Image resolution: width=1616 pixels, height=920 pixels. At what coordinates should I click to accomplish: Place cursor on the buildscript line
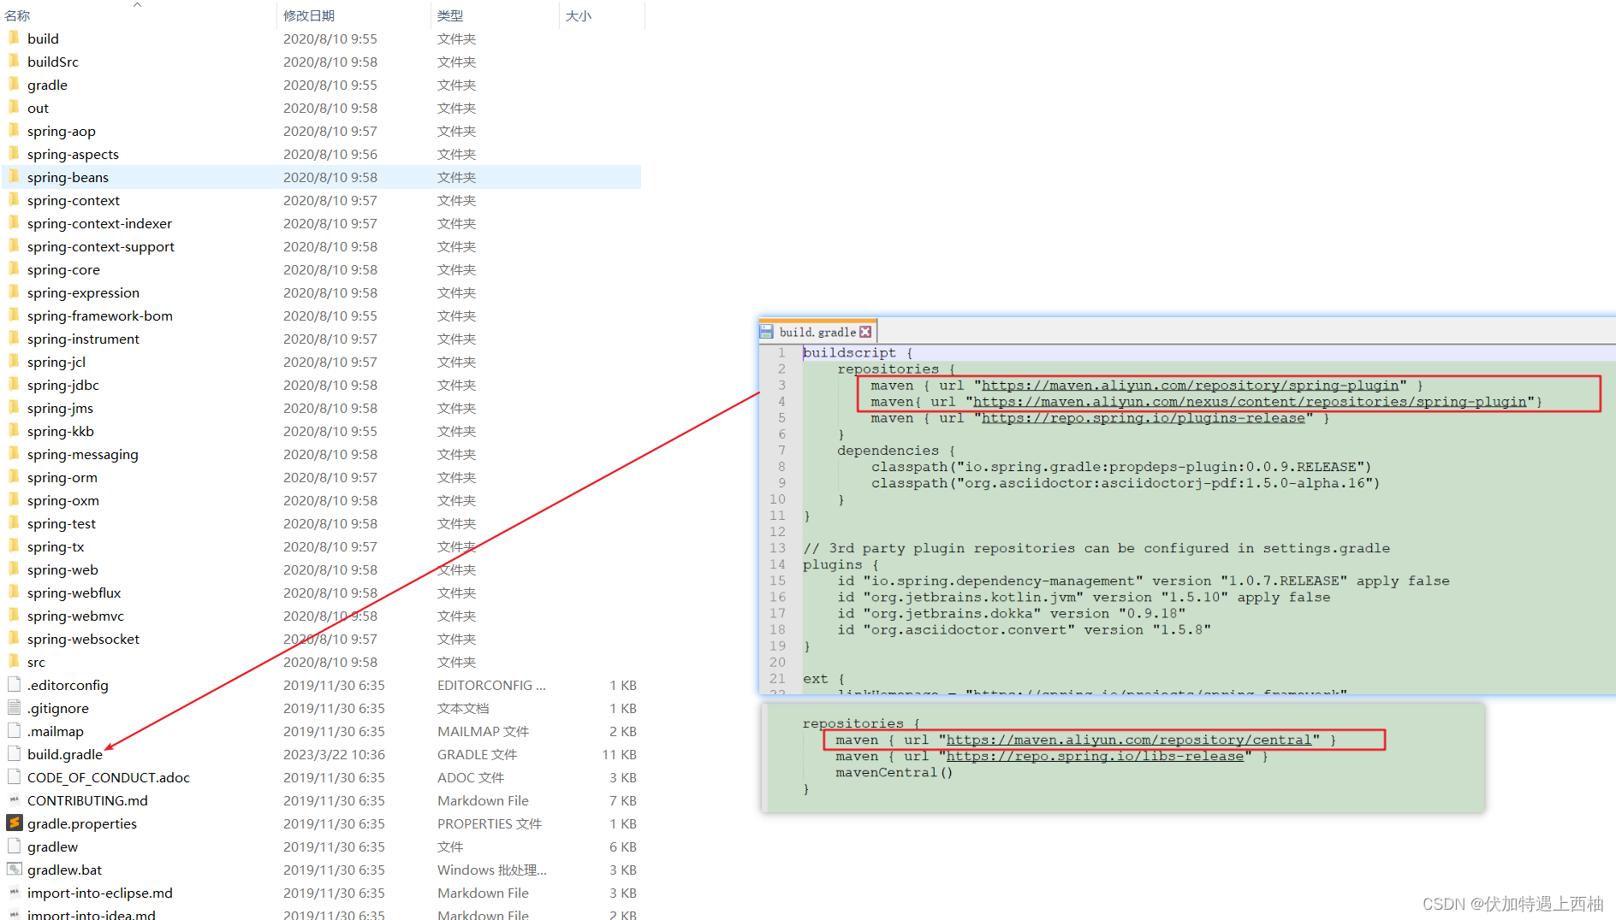click(857, 352)
